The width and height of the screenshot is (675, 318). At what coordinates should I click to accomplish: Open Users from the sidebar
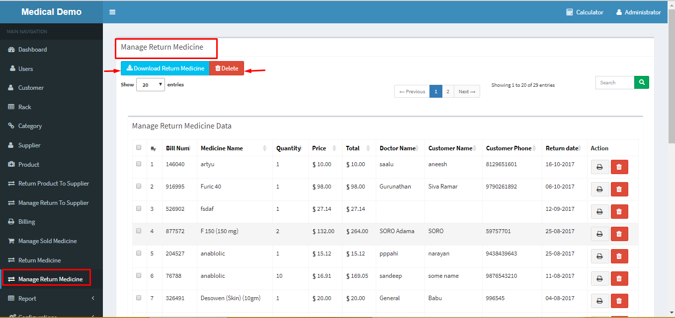coord(51,68)
